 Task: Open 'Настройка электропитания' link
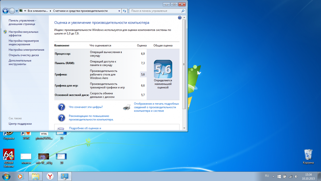[x=26, y=50]
